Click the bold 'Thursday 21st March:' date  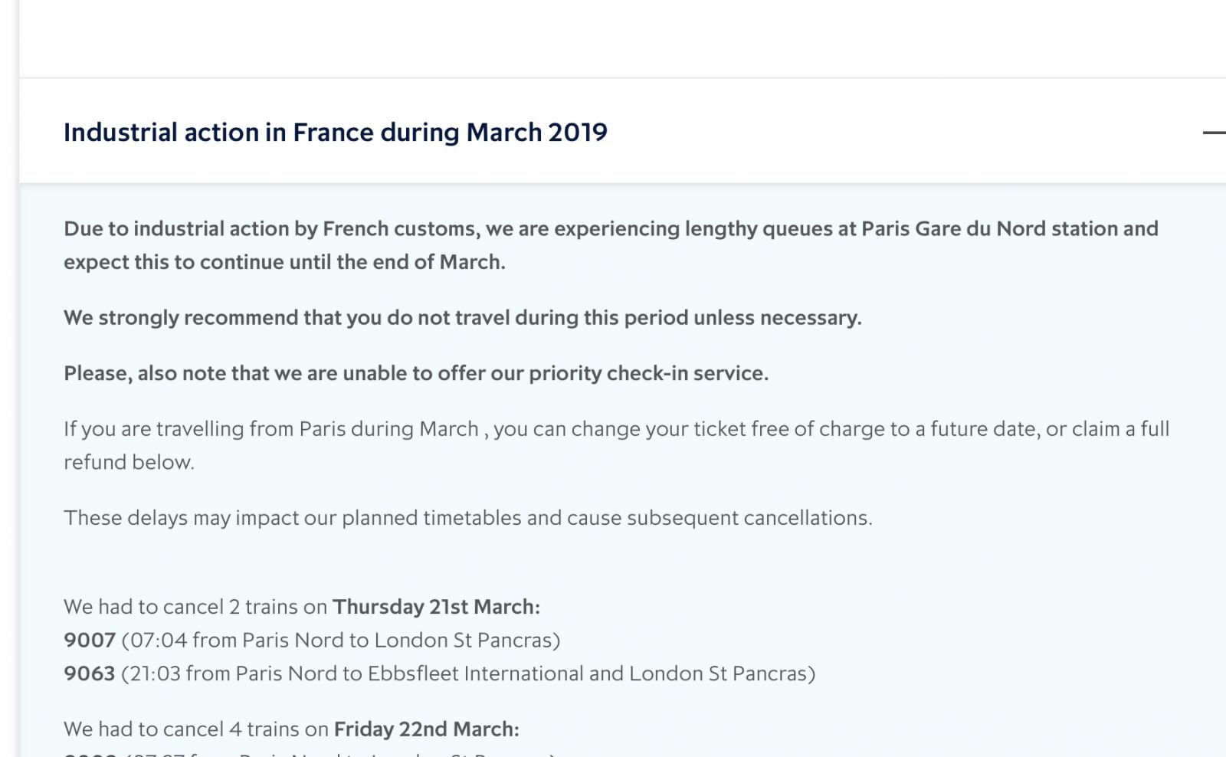click(436, 607)
